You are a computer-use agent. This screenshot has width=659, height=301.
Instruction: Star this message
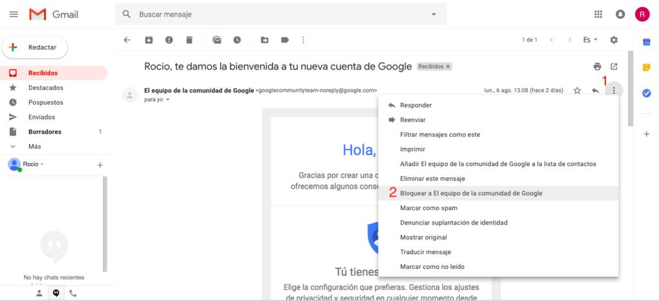[577, 90]
